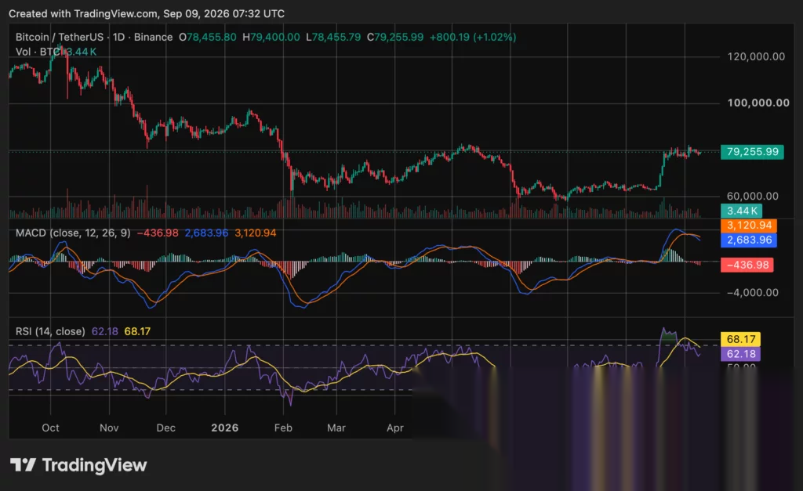Click the close value C79,255.99
The image size is (803, 491).
click(395, 38)
